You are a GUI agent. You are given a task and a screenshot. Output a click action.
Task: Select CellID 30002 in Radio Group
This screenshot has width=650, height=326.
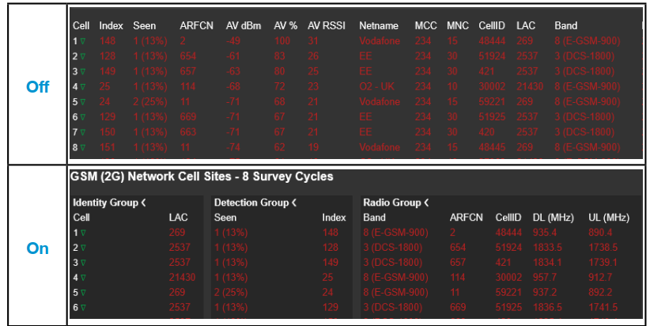click(x=508, y=278)
